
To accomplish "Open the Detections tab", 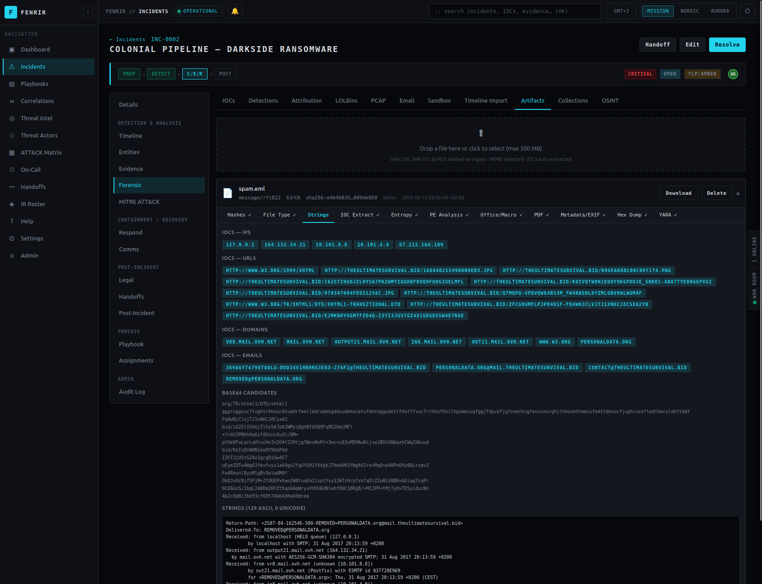I will (263, 101).
